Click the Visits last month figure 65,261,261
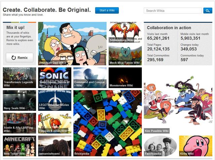The width and height of the screenshot is (215, 160). [158, 38]
